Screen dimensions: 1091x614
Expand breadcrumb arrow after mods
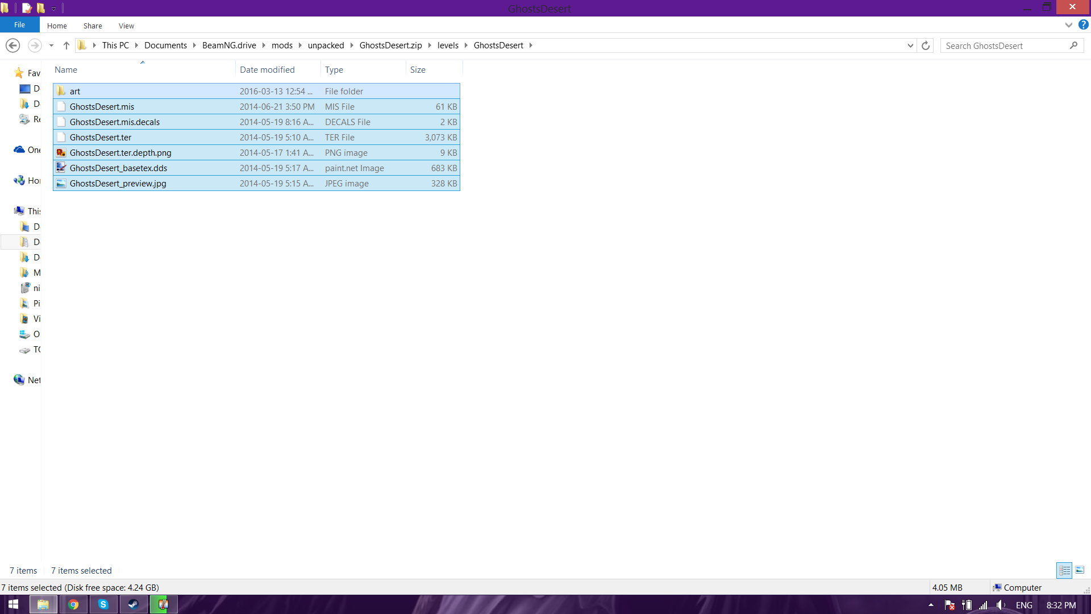pos(300,45)
